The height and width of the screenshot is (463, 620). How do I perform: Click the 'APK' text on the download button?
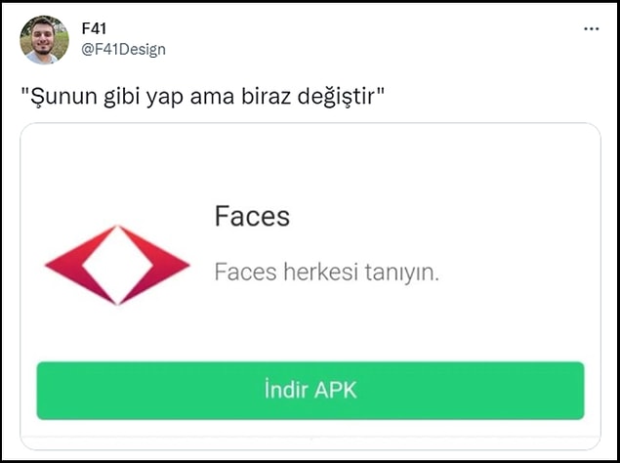tap(336, 391)
